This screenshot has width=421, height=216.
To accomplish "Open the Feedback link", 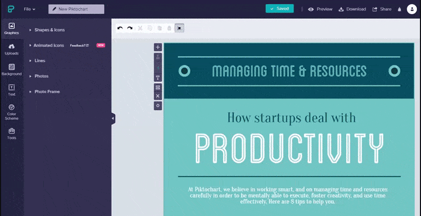I will click(x=79, y=46).
